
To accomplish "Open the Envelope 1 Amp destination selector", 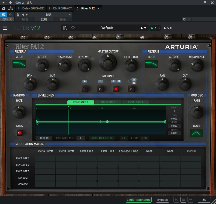I will point(128,151).
